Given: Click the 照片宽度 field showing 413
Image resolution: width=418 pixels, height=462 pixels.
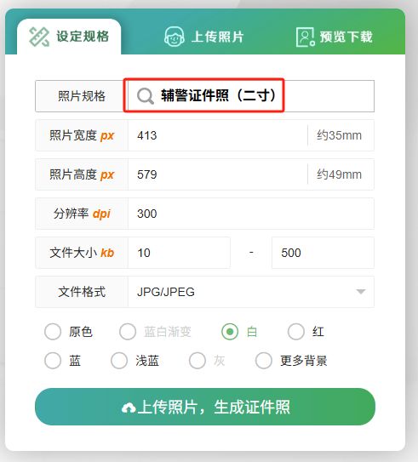Looking at the screenshot, I should (218, 135).
